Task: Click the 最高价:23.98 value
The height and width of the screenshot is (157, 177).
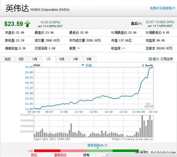Action: 44,33
